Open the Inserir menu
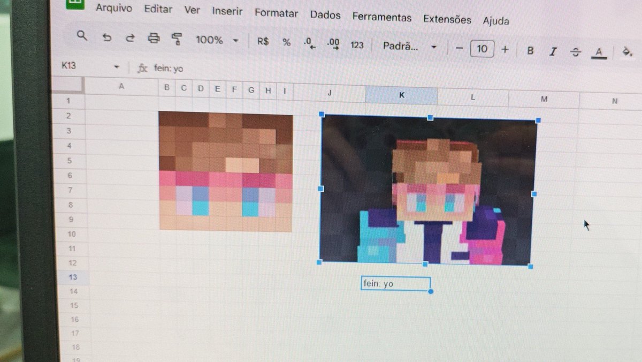This screenshot has width=642, height=362. (227, 11)
